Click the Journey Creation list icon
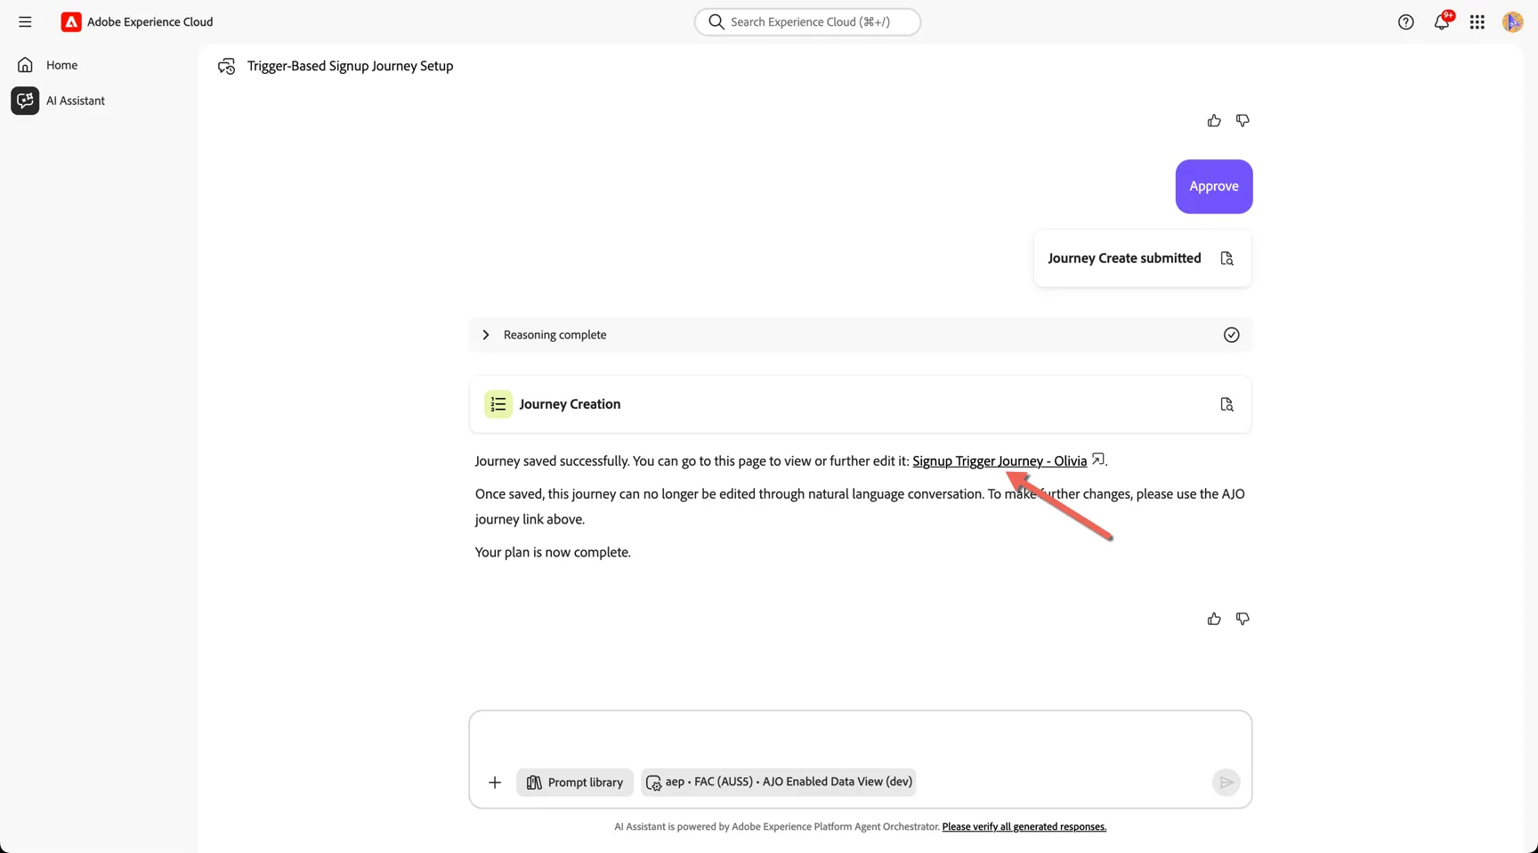Viewport: 1538px width, 853px height. coord(498,404)
